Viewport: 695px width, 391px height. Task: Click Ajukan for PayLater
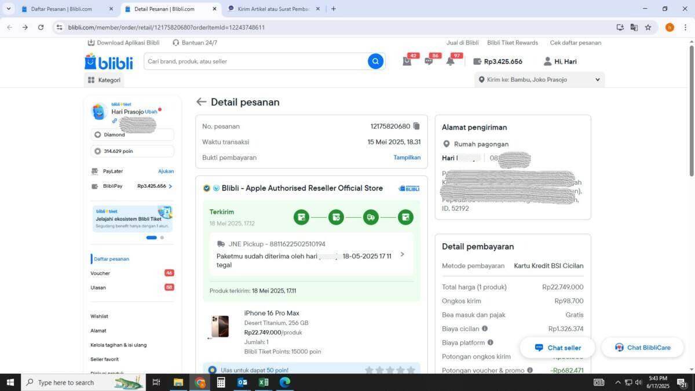(x=166, y=171)
